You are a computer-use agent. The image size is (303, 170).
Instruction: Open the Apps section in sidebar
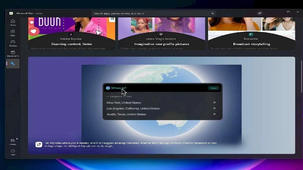click(13, 33)
